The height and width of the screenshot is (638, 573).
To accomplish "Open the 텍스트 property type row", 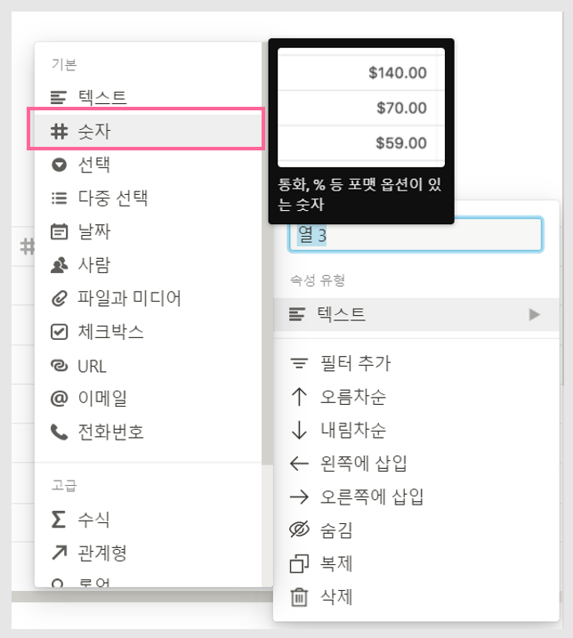I will point(416,314).
